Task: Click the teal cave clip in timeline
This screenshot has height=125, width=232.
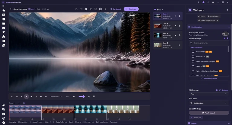Action: 90,110
